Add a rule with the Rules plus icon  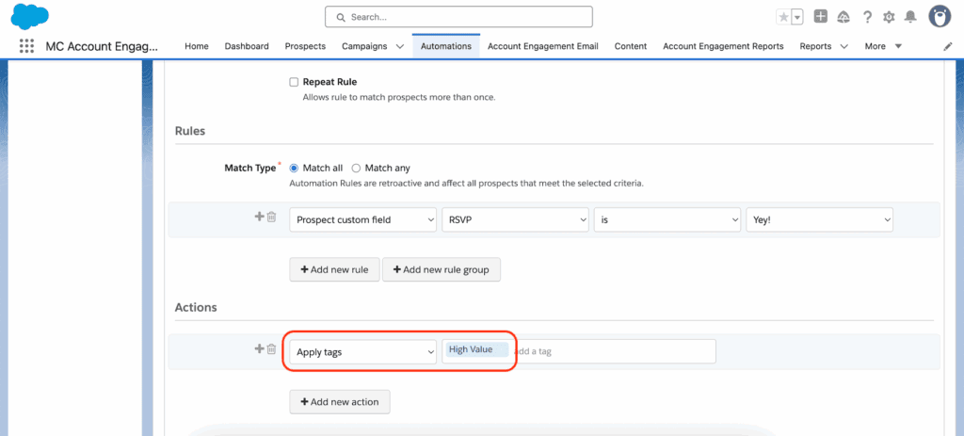click(x=259, y=217)
